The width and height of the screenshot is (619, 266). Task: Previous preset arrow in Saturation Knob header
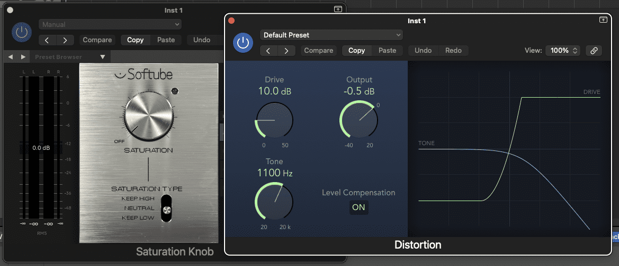click(x=47, y=40)
